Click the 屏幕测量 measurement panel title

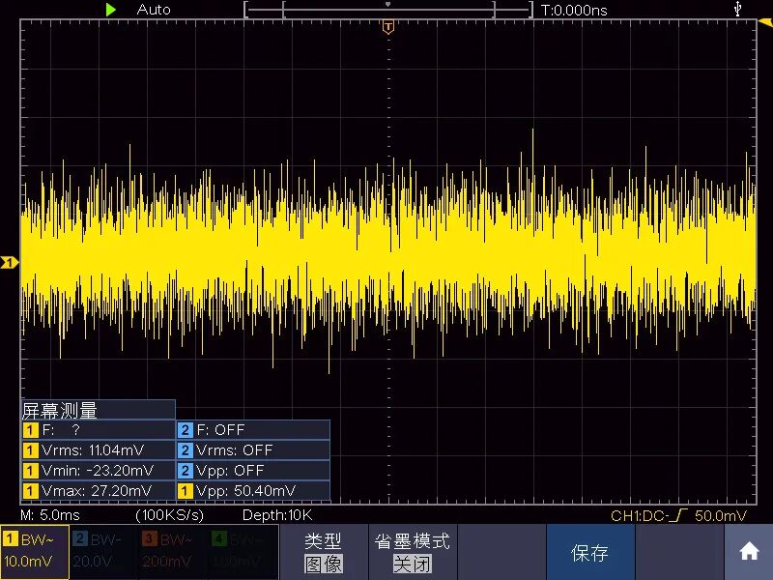(x=99, y=410)
